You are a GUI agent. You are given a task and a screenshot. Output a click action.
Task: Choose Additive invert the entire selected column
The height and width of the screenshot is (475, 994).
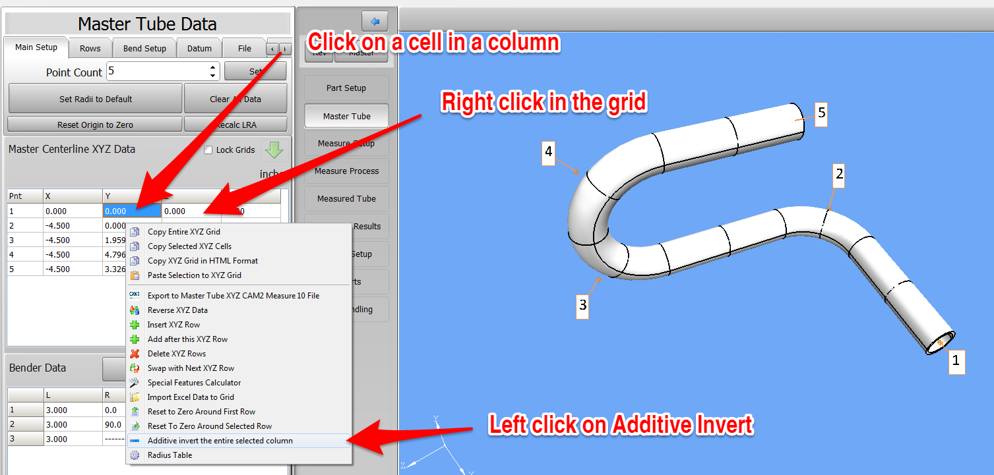pyautogui.click(x=220, y=441)
